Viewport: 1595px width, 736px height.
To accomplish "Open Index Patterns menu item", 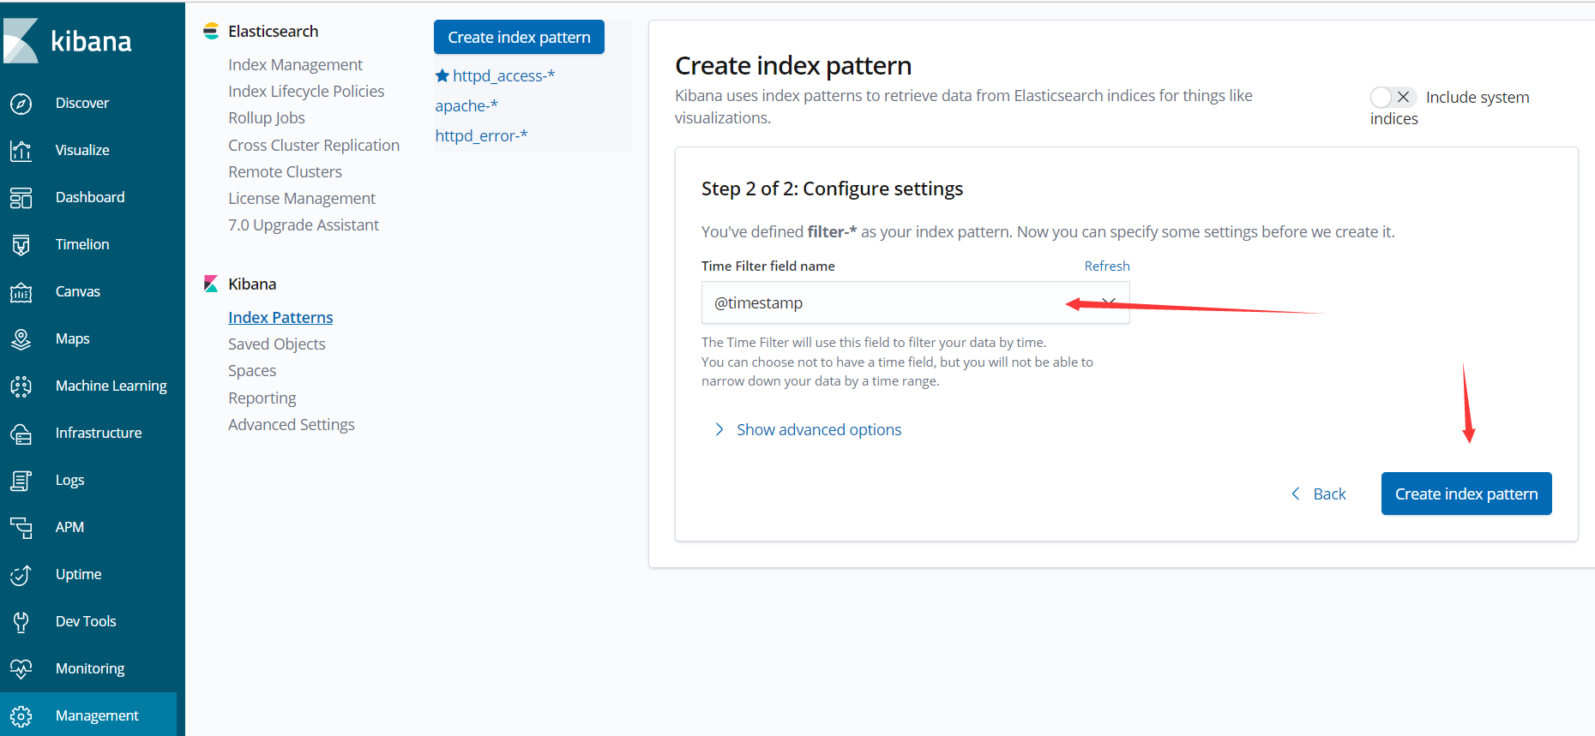I will coord(280,317).
